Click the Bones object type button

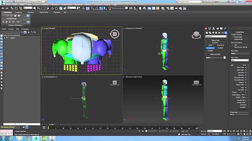210,45
